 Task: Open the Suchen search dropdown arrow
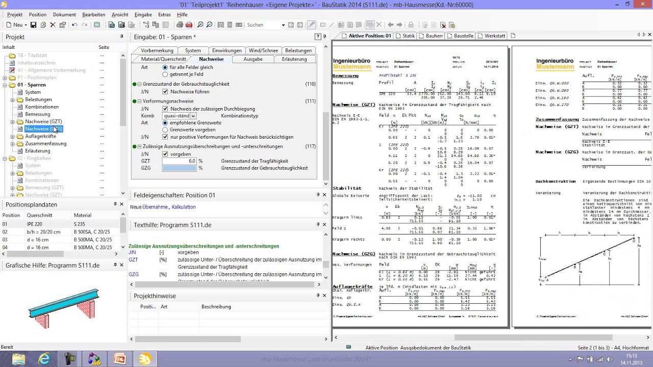coord(283,25)
